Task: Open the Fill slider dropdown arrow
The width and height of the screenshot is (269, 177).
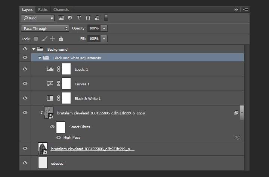Action: (104, 39)
